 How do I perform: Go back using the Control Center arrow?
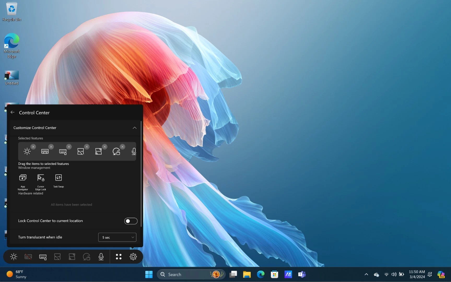tap(13, 112)
